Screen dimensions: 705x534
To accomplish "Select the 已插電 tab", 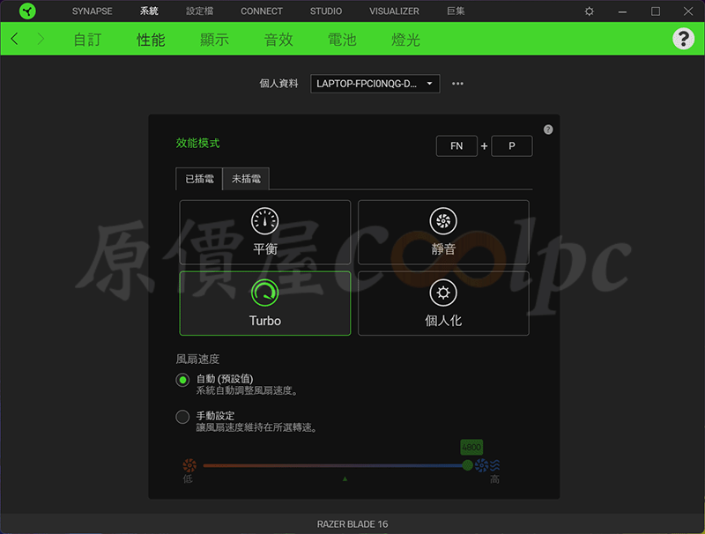I will (199, 179).
